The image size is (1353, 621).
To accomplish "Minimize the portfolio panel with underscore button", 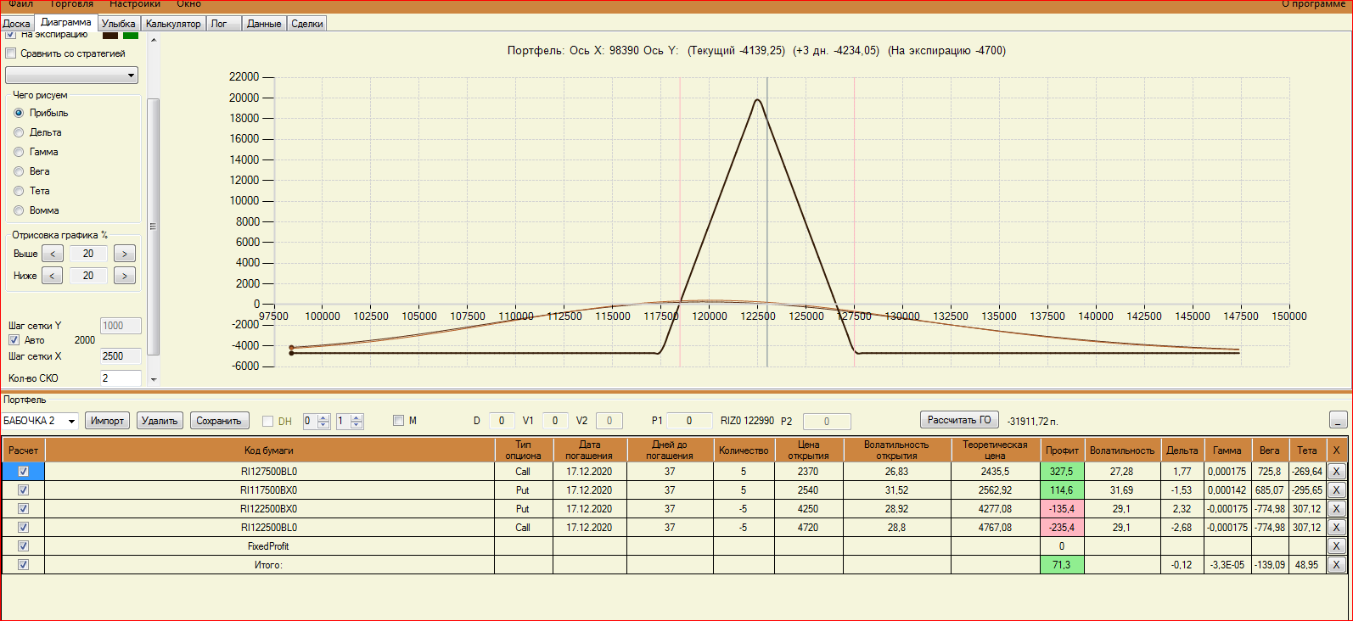I will tap(1338, 421).
